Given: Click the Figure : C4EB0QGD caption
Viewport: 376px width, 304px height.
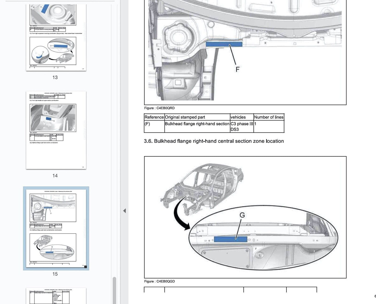Looking at the screenshot, I should [160, 281].
